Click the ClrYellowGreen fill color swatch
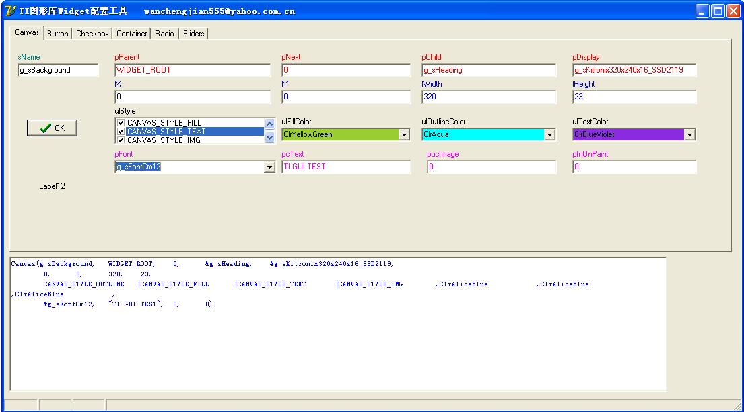 point(340,134)
